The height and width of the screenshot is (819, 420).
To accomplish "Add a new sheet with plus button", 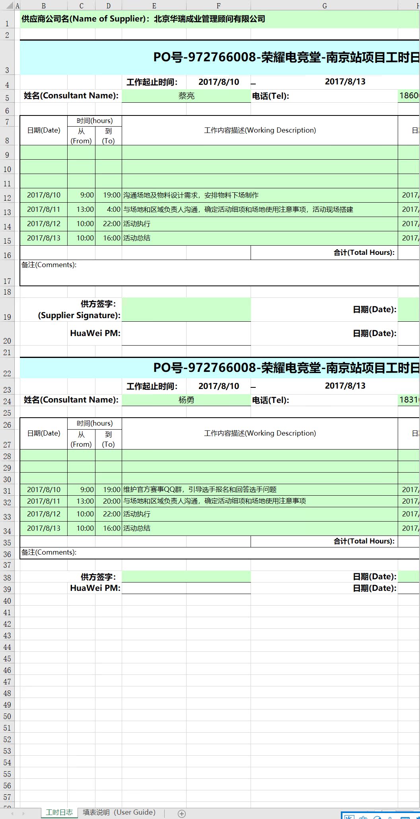I will [x=182, y=813].
